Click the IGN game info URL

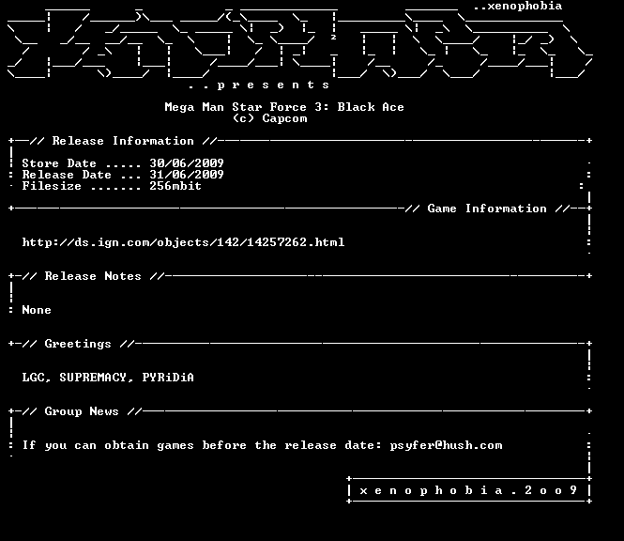[x=183, y=242]
